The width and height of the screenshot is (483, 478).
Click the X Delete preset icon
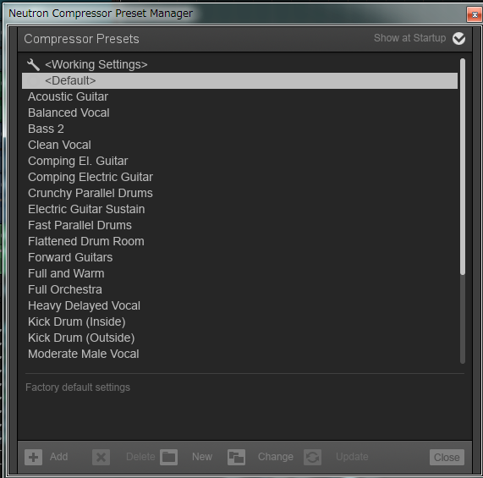pyautogui.click(x=101, y=457)
